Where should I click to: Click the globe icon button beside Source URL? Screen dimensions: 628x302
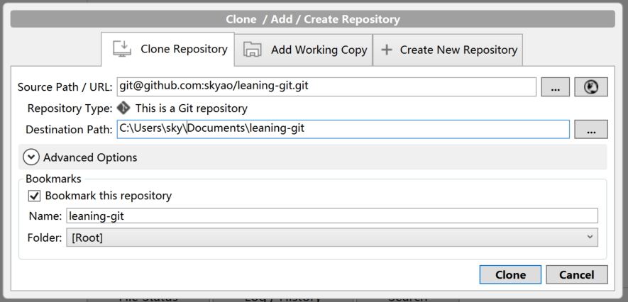[x=591, y=86]
